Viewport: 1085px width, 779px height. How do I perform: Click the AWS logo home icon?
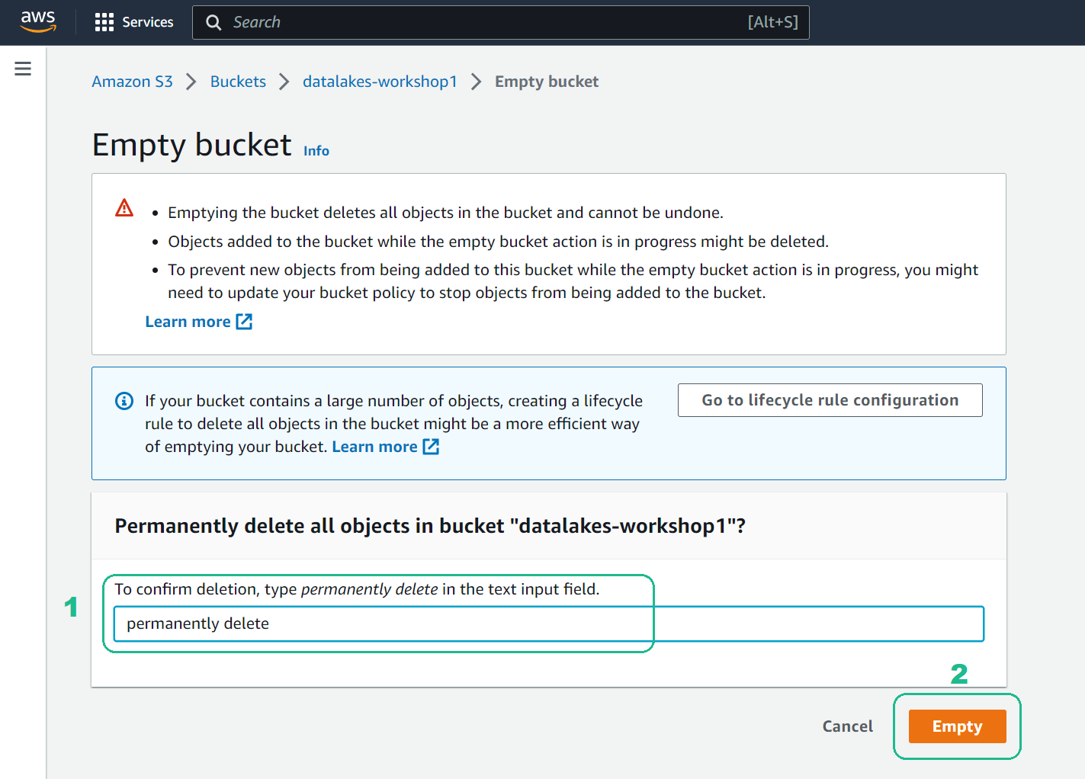pyautogui.click(x=38, y=22)
